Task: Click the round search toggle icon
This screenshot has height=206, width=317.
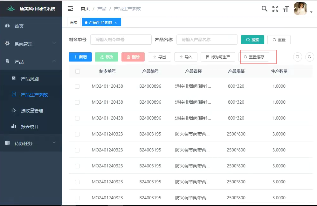Action: [x=297, y=57]
